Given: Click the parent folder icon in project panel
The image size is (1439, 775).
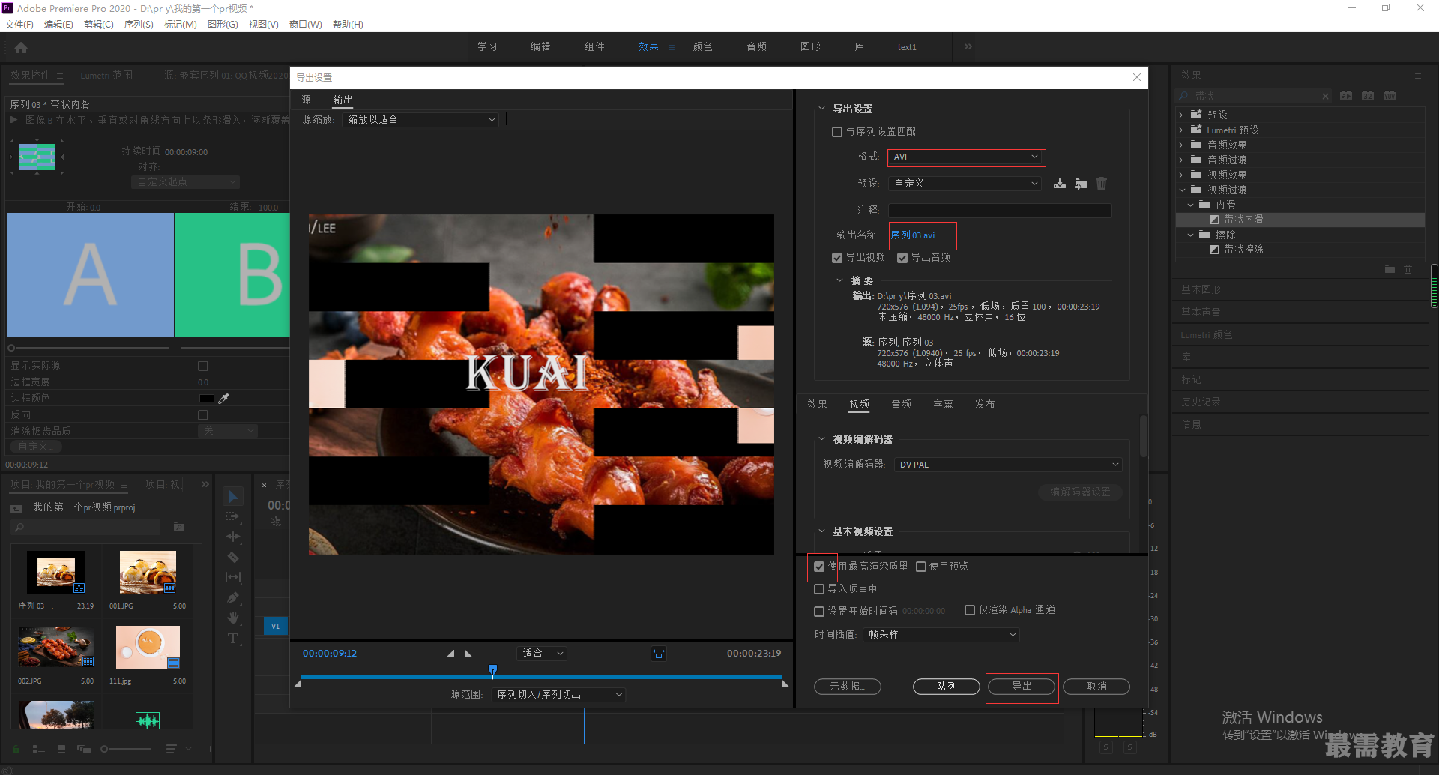Looking at the screenshot, I should click(16, 508).
